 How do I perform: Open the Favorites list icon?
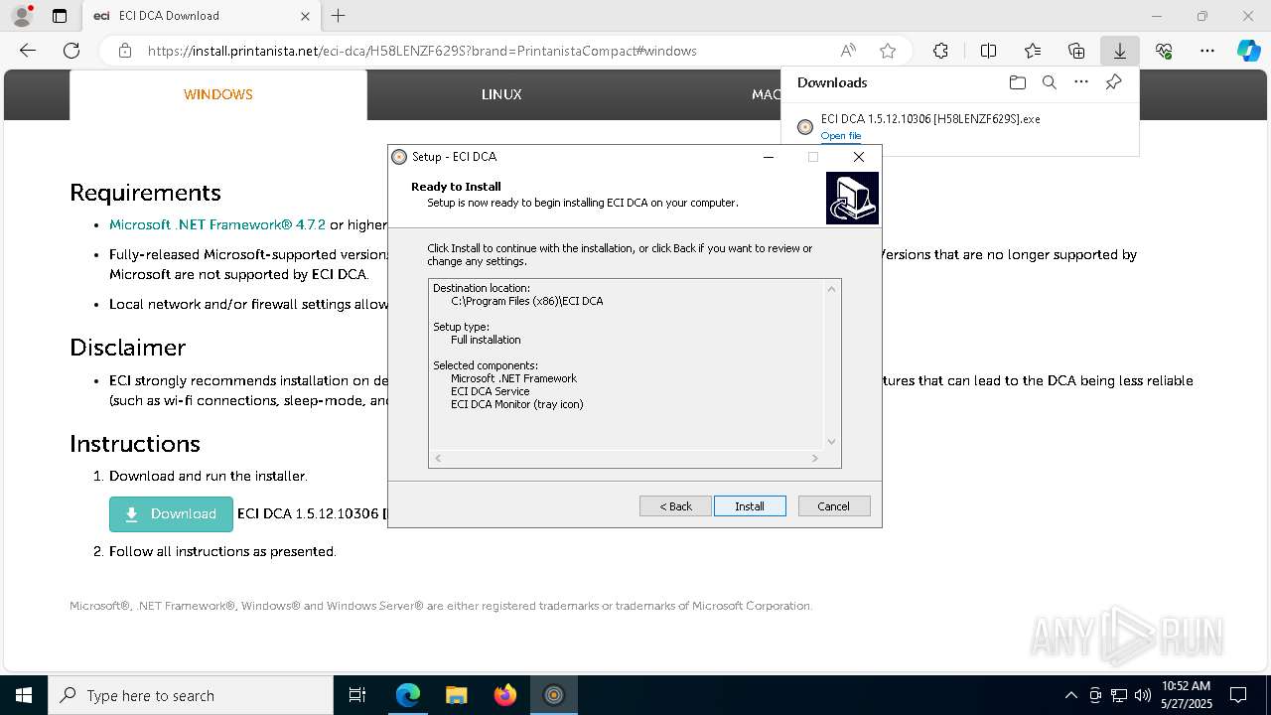[1033, 51]
